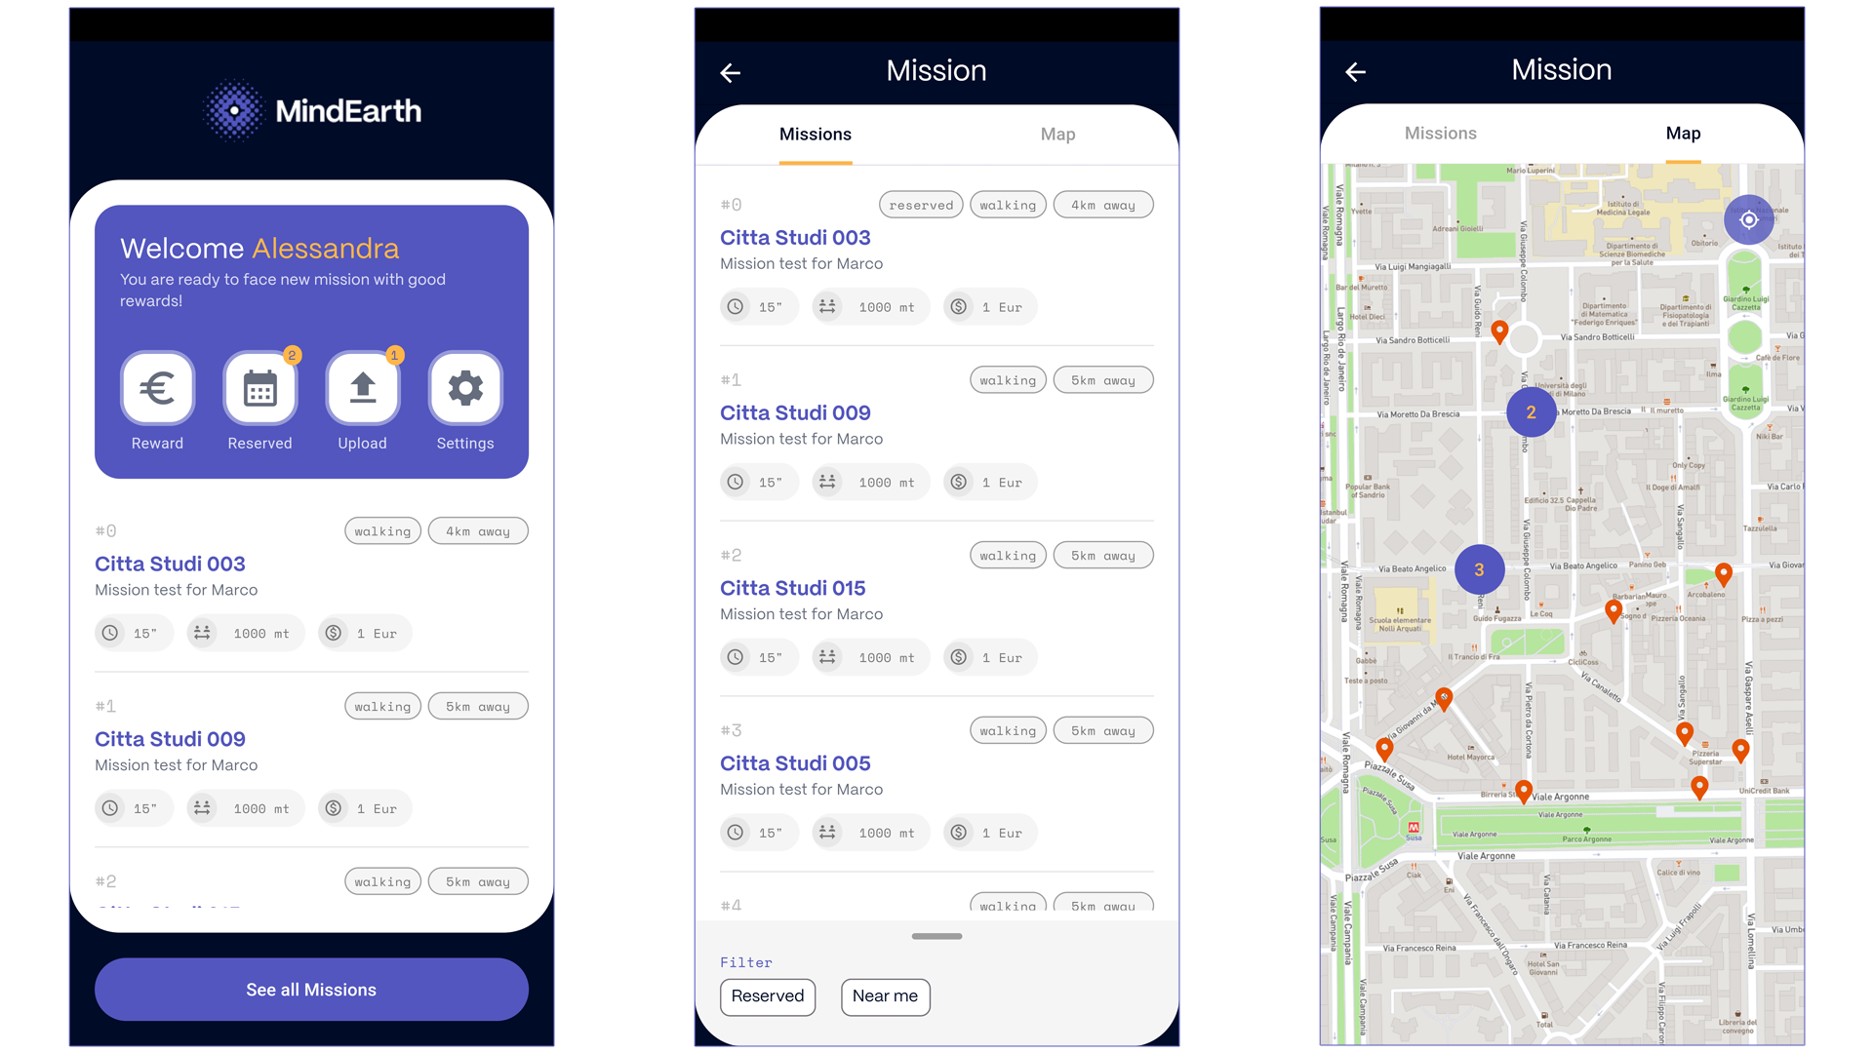Select the walking tag on Citta Studi 003
Viewport: 1873px width, 1053px height.
pyautogui.click(x=379, y=529)
